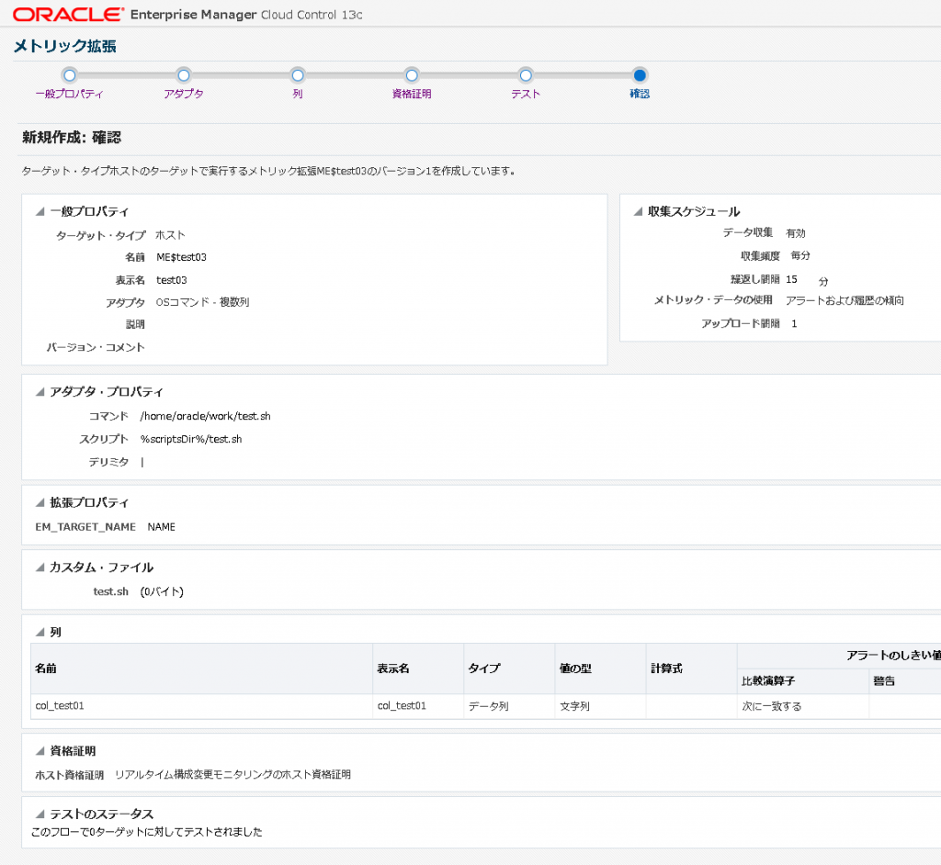This screenshot has width=941, height=865.
Task: Click the OSコマンド - 複数列 adapter value
Action: [203, 302]
